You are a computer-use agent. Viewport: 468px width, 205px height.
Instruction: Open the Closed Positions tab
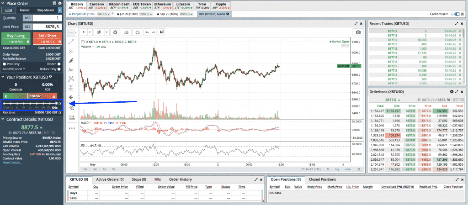322,179
